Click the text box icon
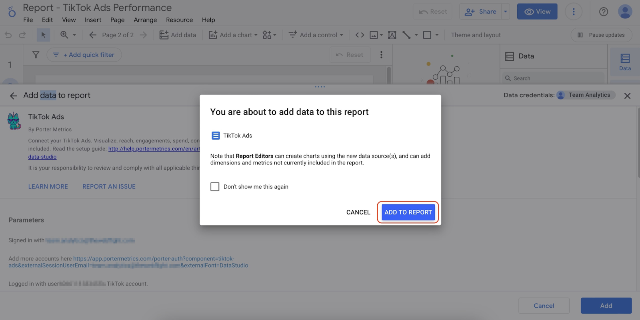The image size is (640, 320). [x=392, y=35]
